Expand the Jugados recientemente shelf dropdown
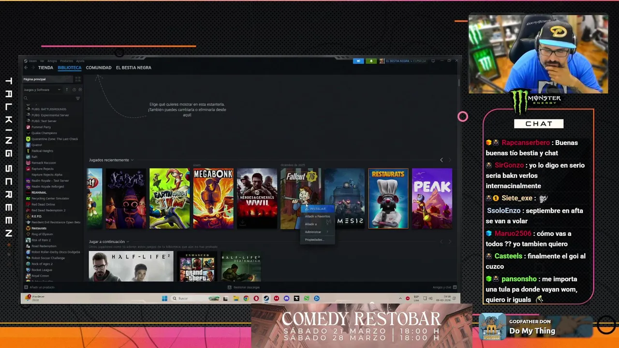This screenshot has width=619, height=348. coord(132,160)
